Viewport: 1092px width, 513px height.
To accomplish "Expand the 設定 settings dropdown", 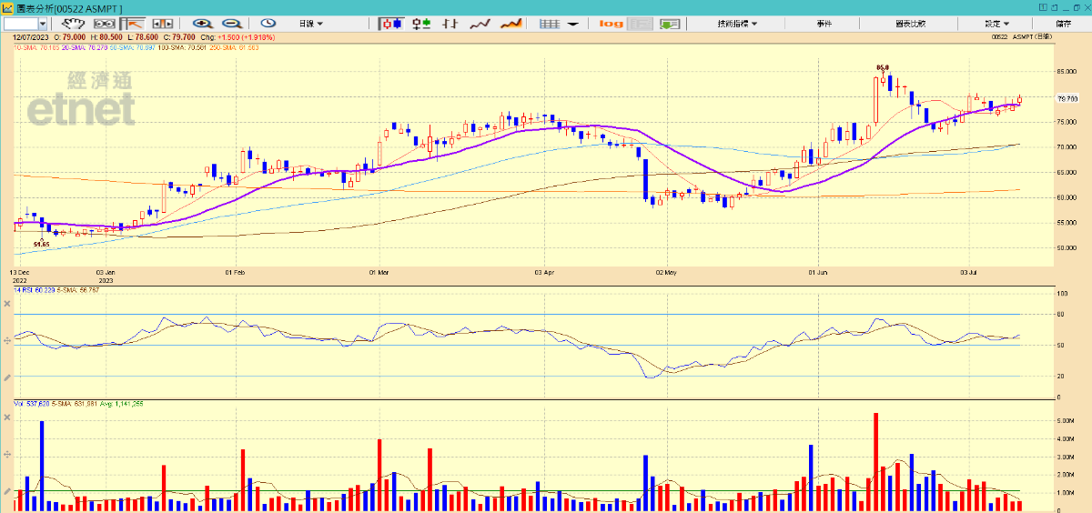I will (x=996, y=23).
